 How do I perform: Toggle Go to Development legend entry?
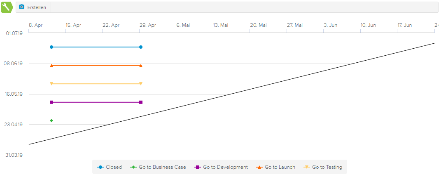point(221,167)
